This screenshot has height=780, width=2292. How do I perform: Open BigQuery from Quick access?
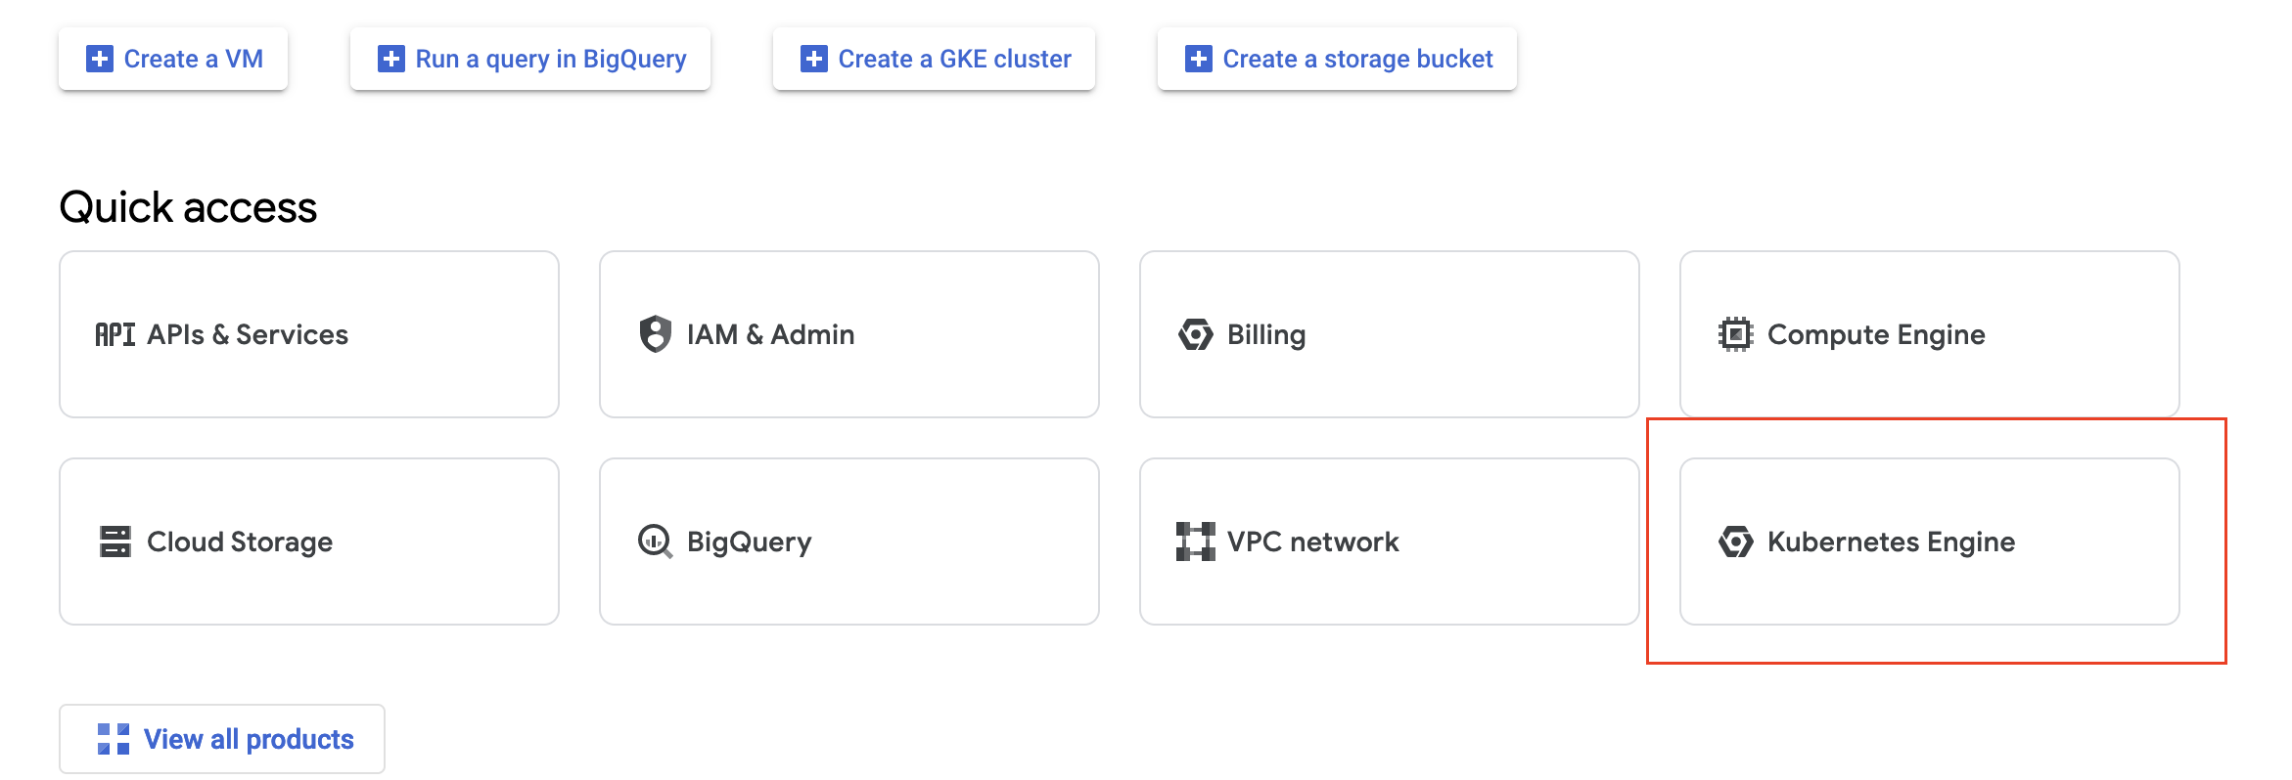[849, 542]
